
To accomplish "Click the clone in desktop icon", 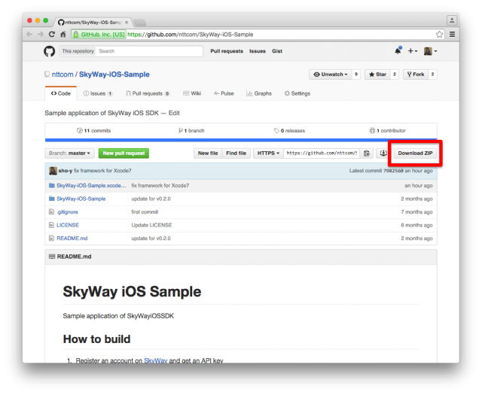I will (x=383, y=153).
